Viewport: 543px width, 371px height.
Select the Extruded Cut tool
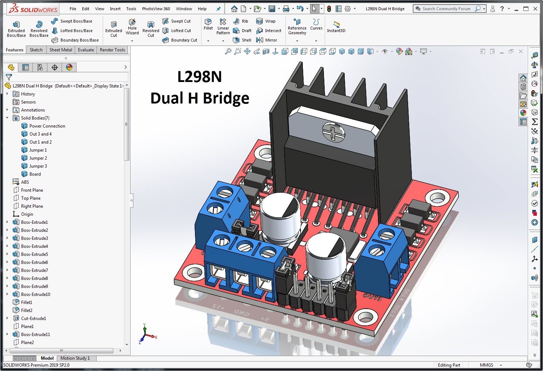coord(114,29)
